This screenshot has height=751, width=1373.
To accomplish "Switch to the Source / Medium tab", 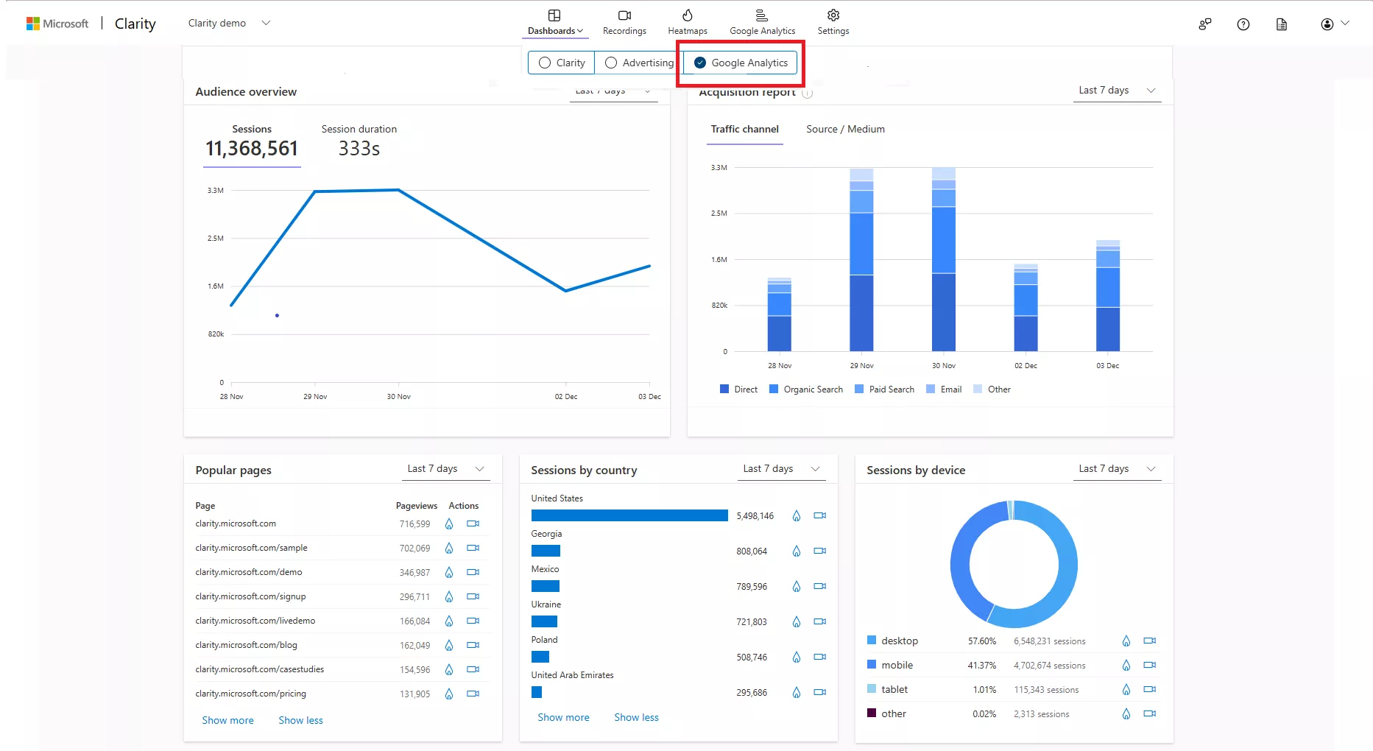I will click(845, 130).
